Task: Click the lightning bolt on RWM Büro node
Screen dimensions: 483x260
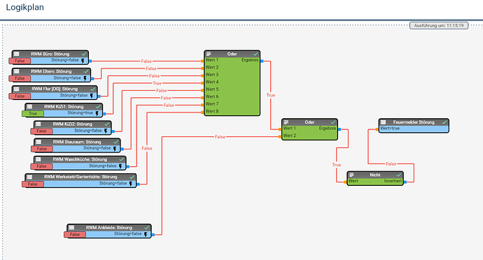Action: pyautogui.click(x=83, y=61)
